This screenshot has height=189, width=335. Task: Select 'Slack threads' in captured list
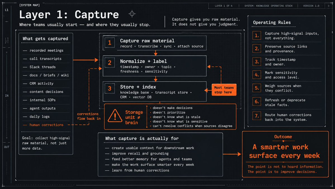tap(42, 67)
